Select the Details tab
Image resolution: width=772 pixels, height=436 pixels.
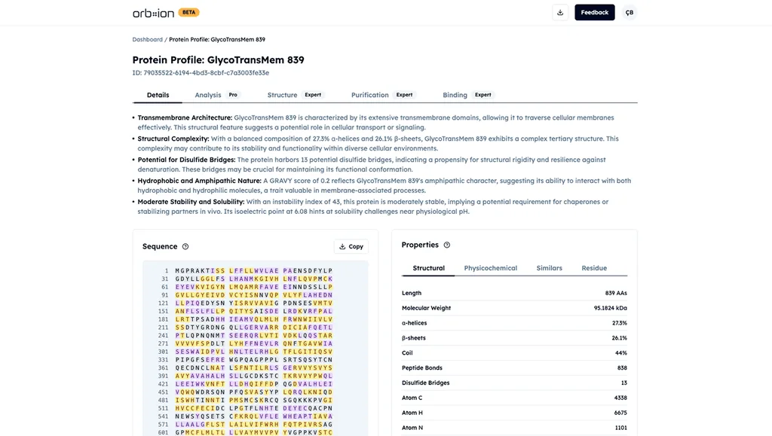(x=158, y=95)
